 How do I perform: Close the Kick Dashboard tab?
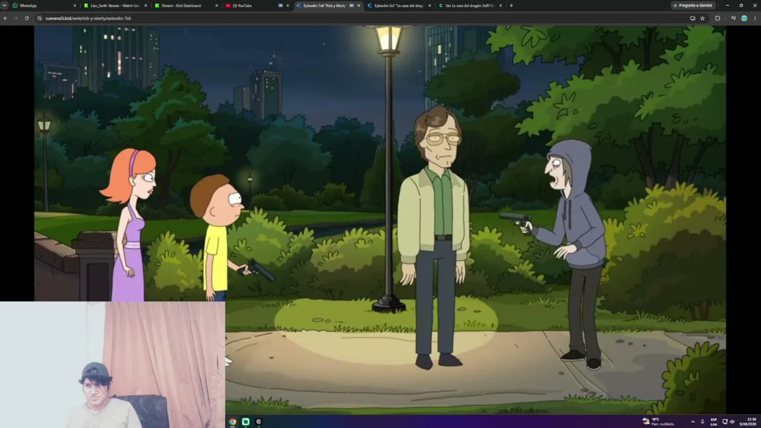(x=216, y=5)
